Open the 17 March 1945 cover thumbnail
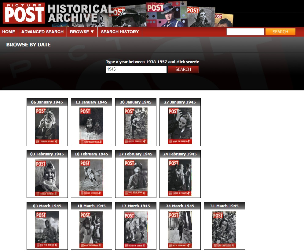304x251 pixels. pyautogui.click(x=136, y=230)
